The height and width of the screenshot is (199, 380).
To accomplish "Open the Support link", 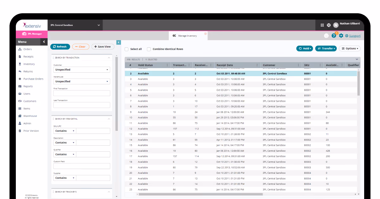I will click(x=355, y=36).
